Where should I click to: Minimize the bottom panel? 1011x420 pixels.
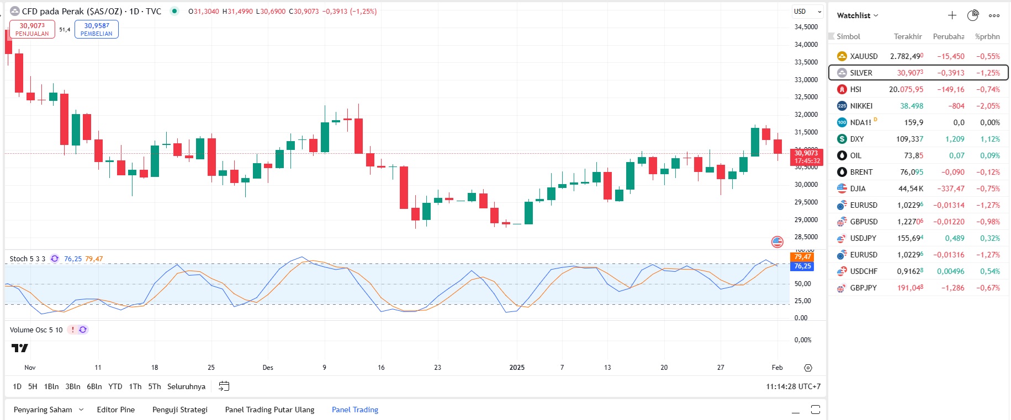click(x=795, y=410)
